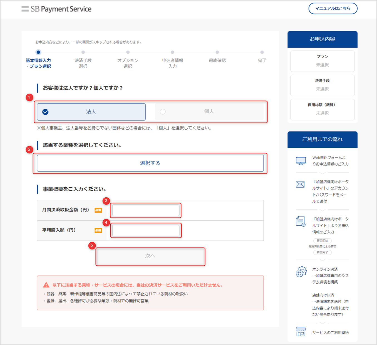Click the store icon beside サービスのご利用開始

tap(301, 332)
